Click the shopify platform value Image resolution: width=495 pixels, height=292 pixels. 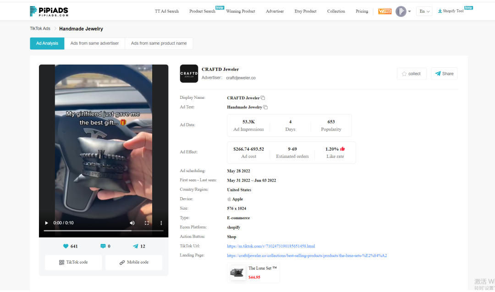234,227
